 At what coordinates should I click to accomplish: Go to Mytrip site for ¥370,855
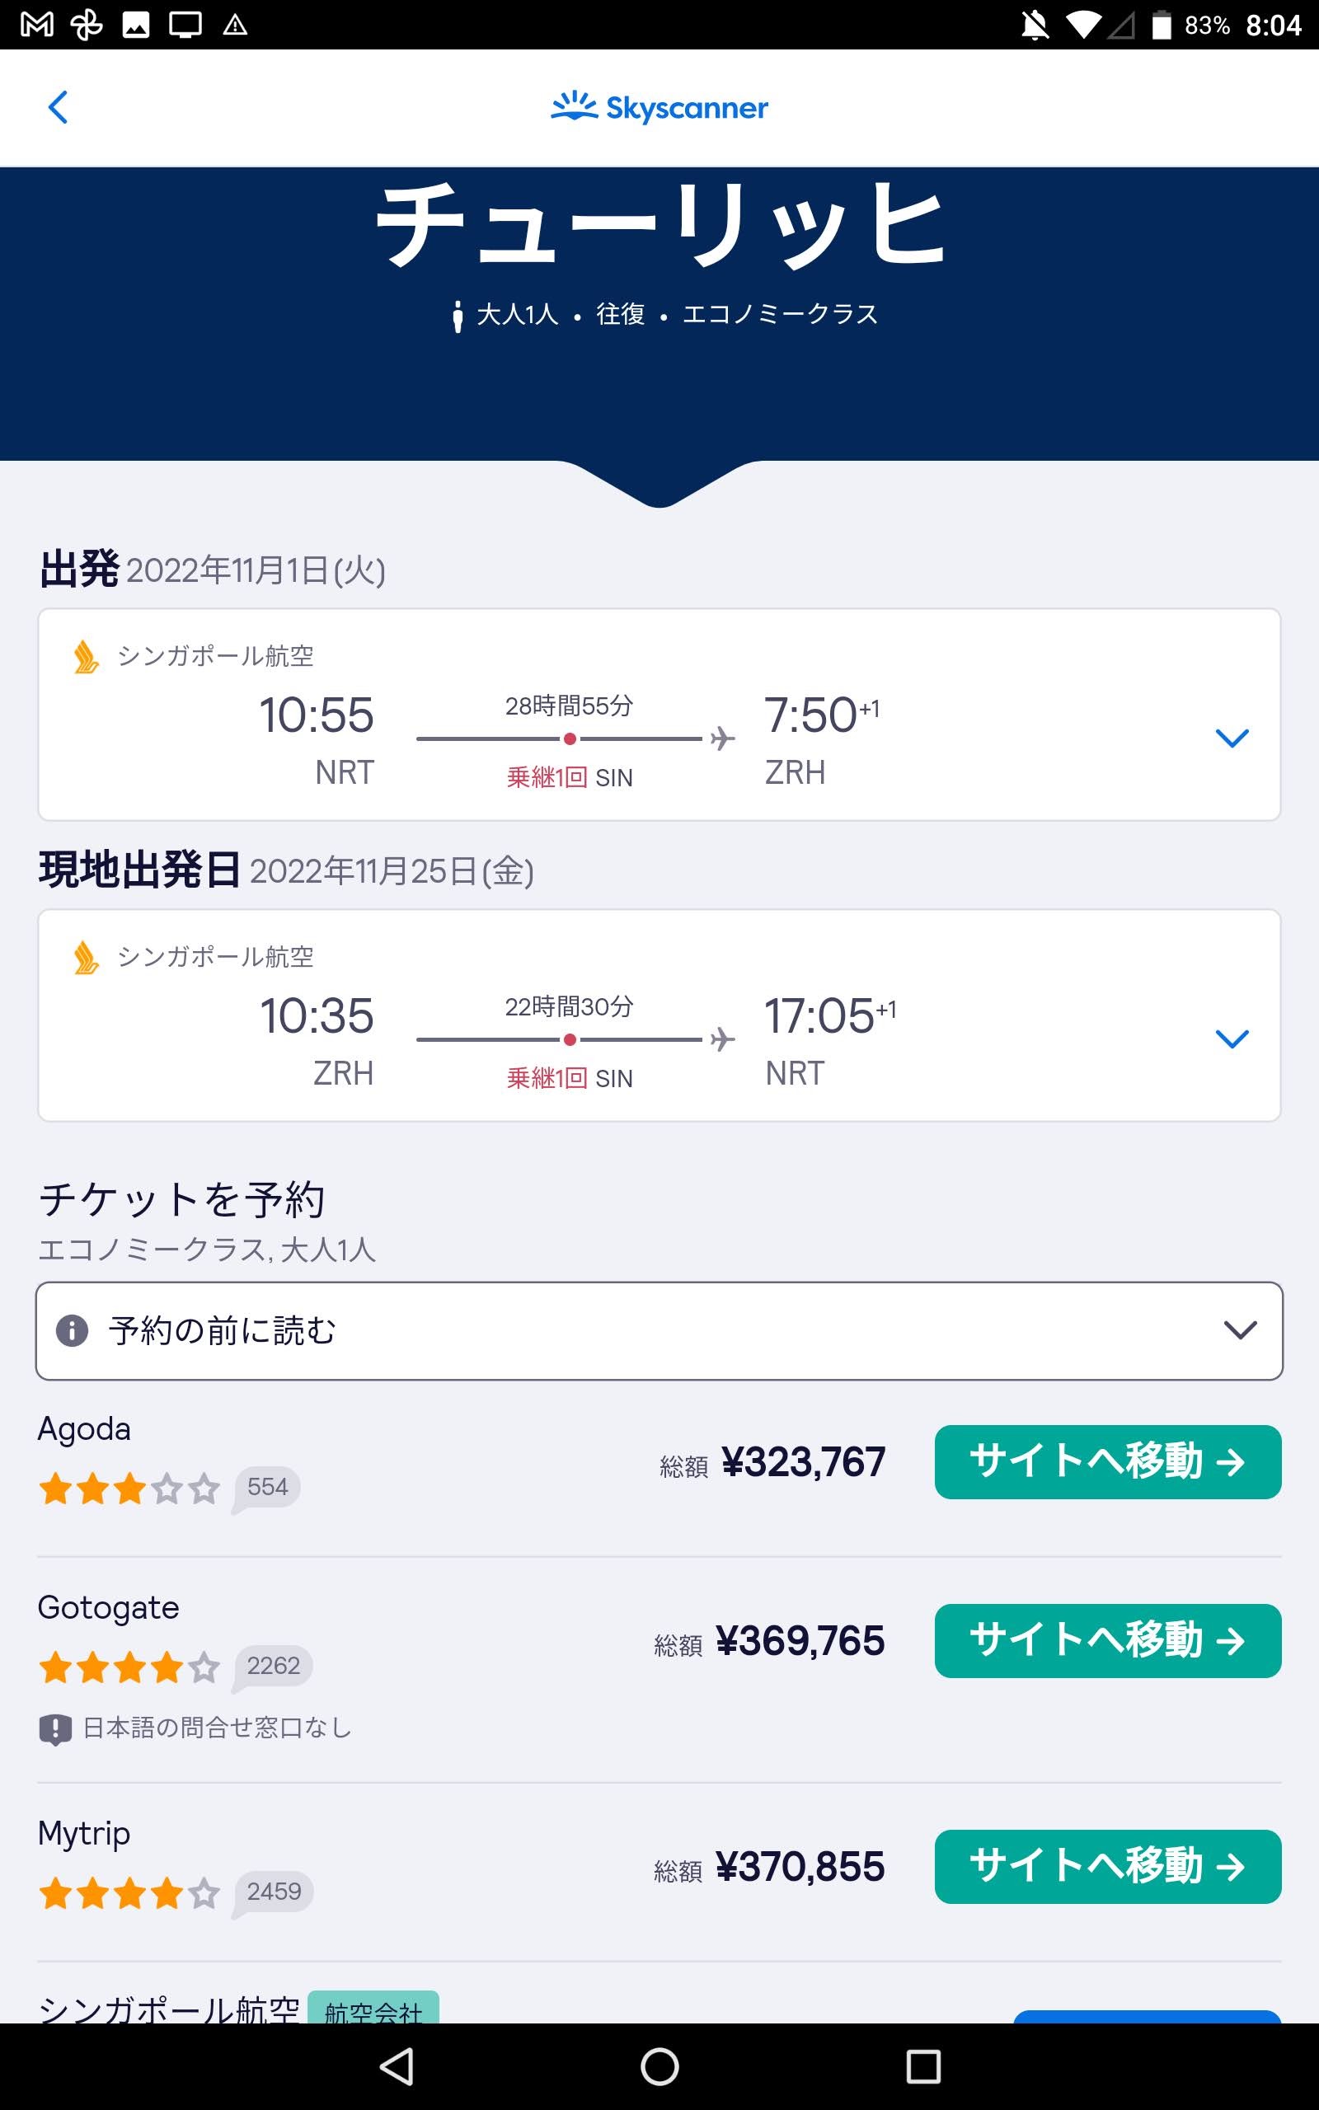[1107, 1867]
